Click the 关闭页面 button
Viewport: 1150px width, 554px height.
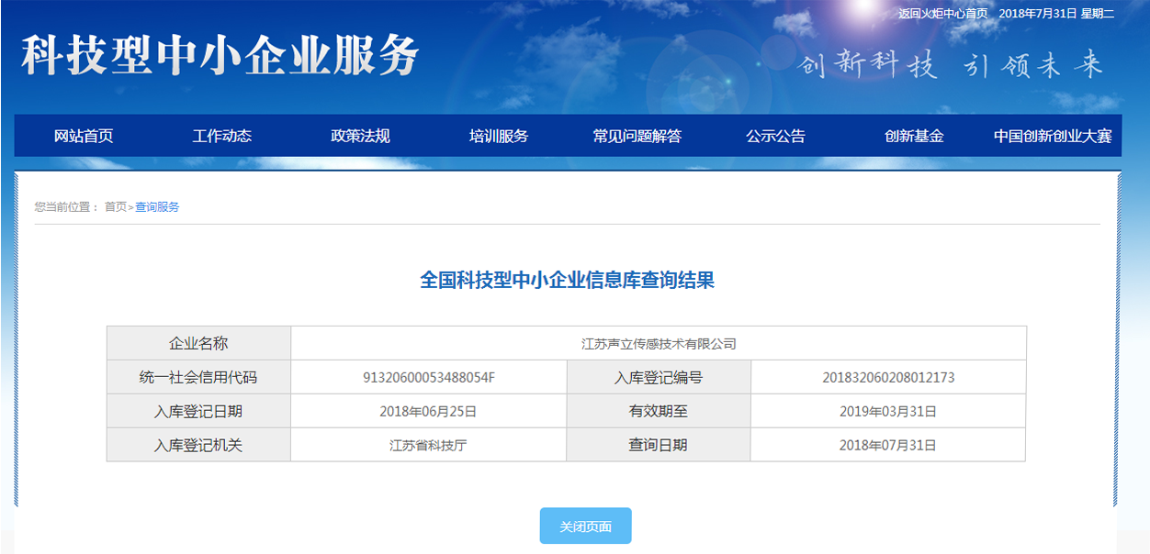point(585,526)
